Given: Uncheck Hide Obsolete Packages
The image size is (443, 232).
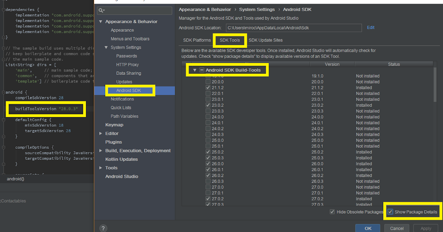Looking at the screenshot, I should click(x=333, y=211).
